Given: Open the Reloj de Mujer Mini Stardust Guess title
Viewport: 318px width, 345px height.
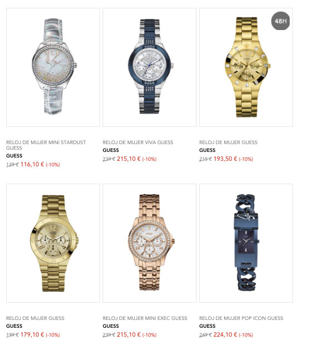Looking at the screenshot, I should click(x=46, y=145).
